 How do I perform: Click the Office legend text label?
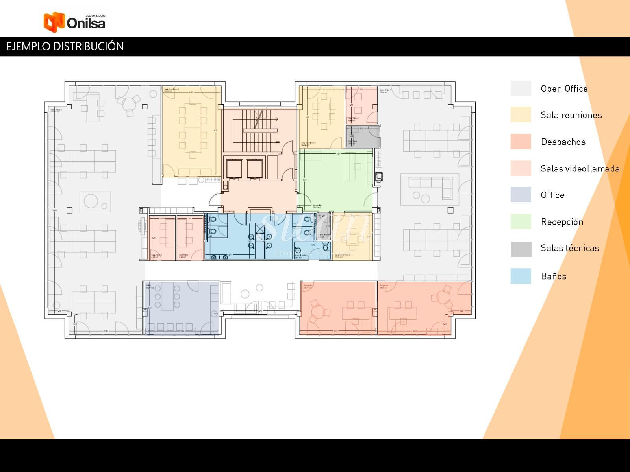pyautogui.click(x=552, y=195)
